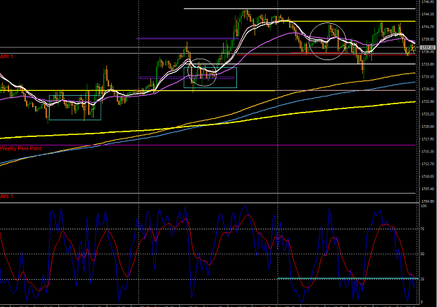This screenshot has width=437, height=307.
Task: Click the 1717.95 price axis value
Action: pos(428,139)
